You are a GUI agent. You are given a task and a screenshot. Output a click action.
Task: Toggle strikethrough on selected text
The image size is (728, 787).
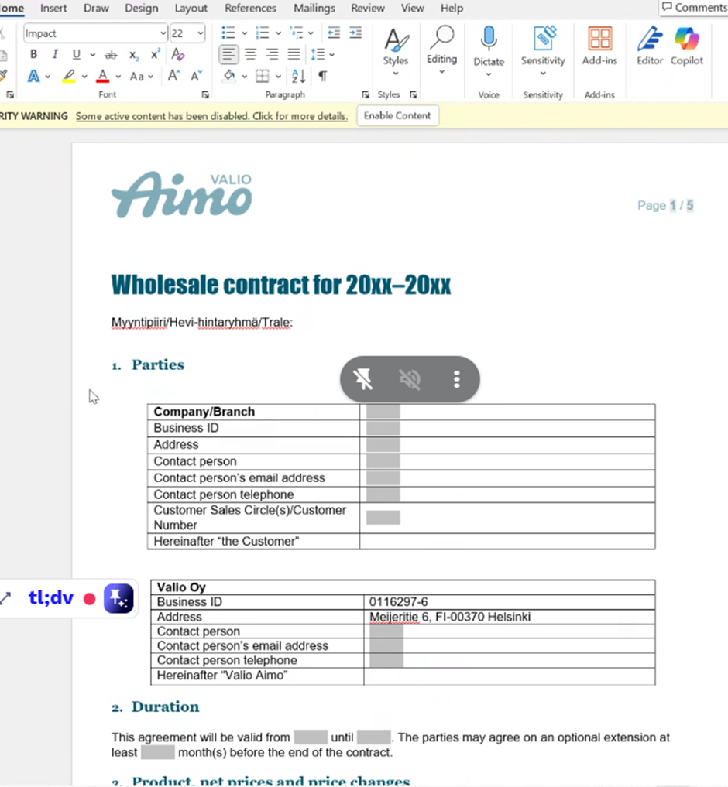(110, 55)
